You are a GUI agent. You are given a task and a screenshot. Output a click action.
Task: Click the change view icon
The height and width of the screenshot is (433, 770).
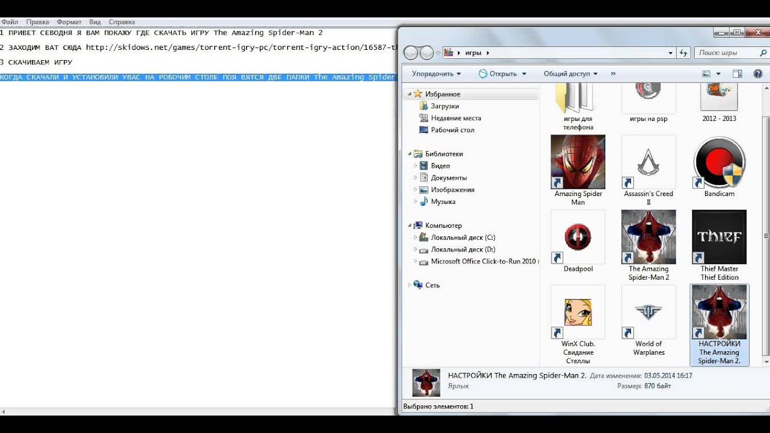coord(707,74)
